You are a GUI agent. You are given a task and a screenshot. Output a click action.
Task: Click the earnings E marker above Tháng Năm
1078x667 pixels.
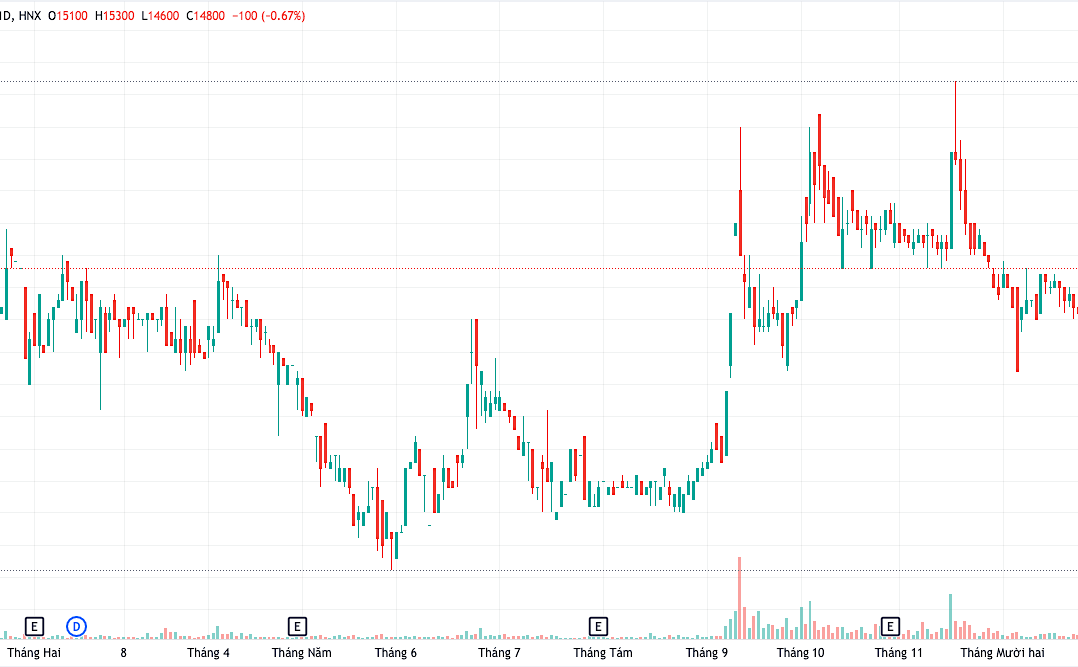coord(297,626)
